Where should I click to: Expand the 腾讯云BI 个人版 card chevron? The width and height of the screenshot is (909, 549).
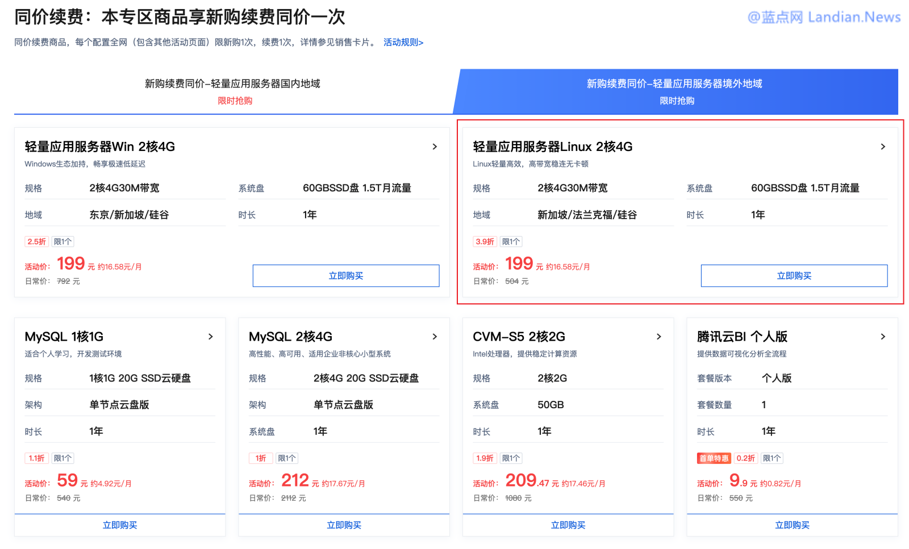[883, 336]
